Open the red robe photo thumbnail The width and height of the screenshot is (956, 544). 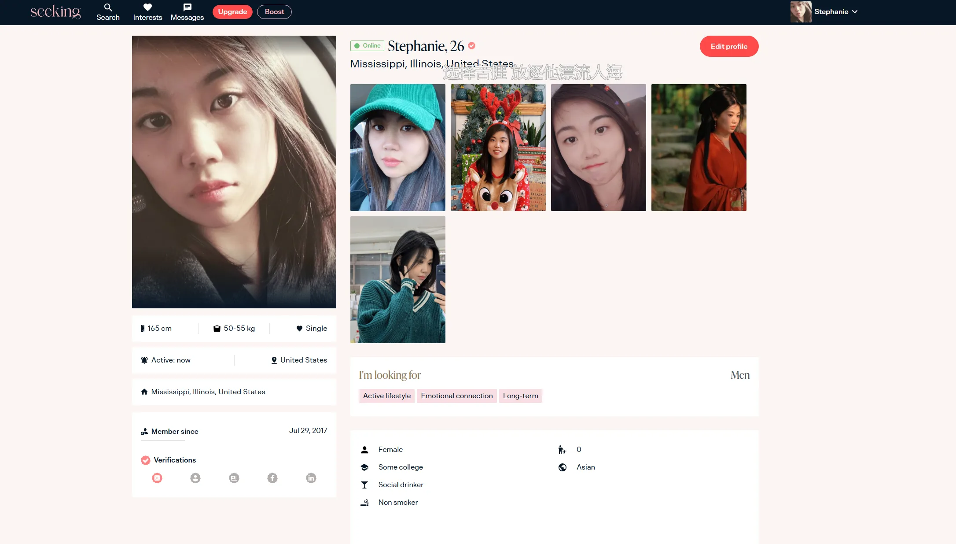click(699, 148)
